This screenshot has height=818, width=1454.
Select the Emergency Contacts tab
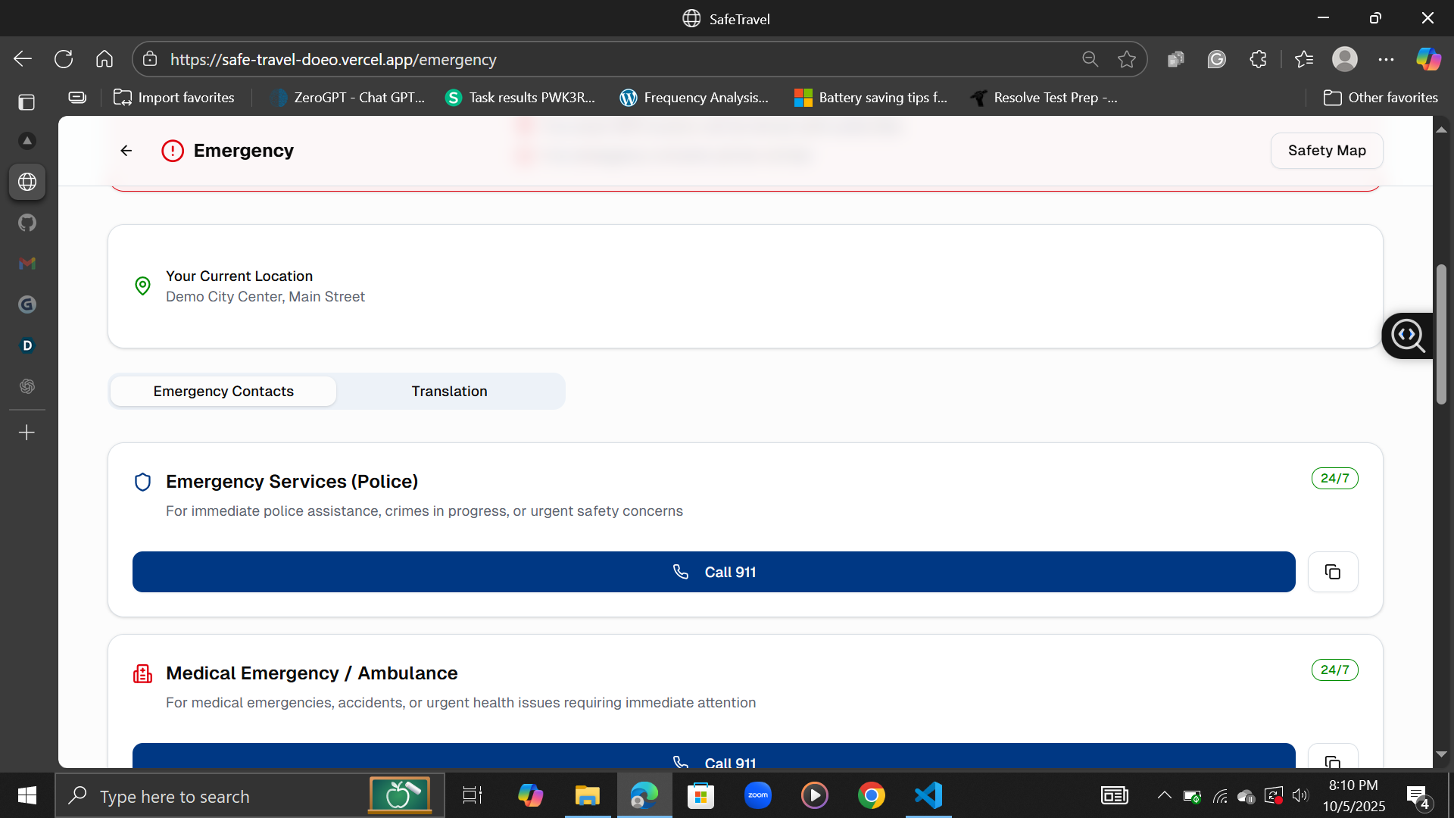click(x=223, y=391)
